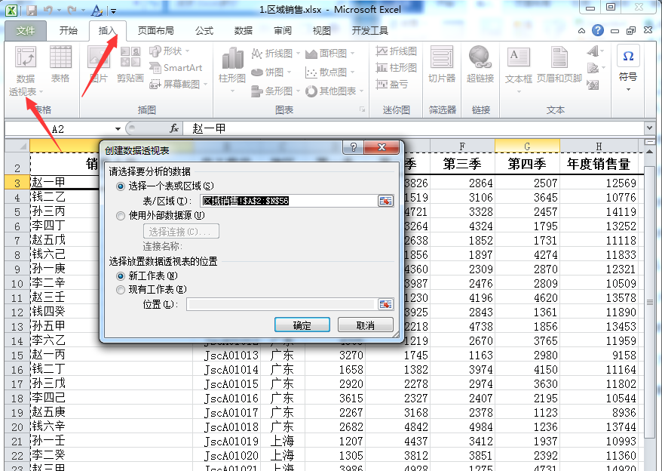Select column header G

coord(527,146)
